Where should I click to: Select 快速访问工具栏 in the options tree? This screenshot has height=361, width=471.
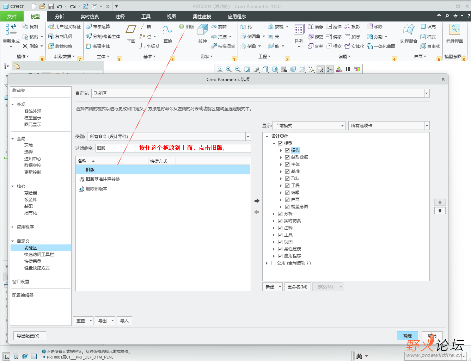coord(39,255)
